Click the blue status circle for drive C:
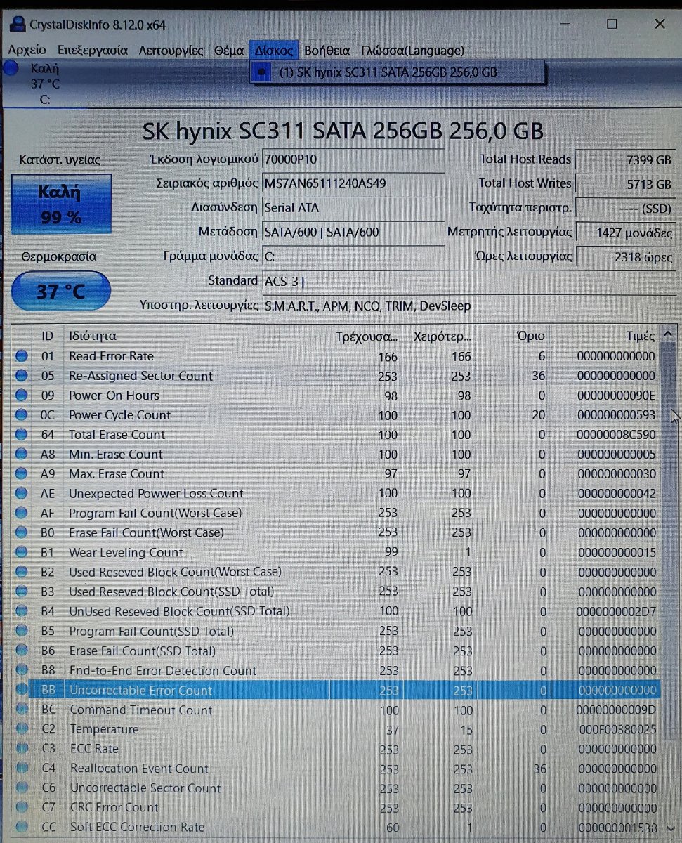Screen dimensions: 682x843 pyautogui.click(x=11, y=69)
